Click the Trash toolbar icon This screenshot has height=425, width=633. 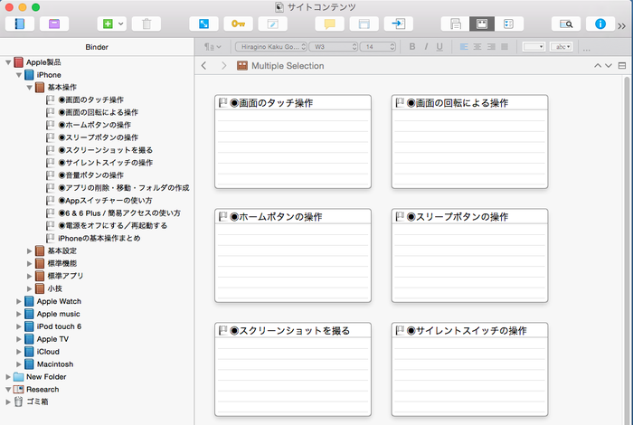click(146, 24)
